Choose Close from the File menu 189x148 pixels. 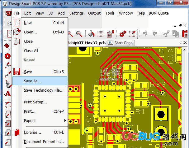(x=40, y=41)
